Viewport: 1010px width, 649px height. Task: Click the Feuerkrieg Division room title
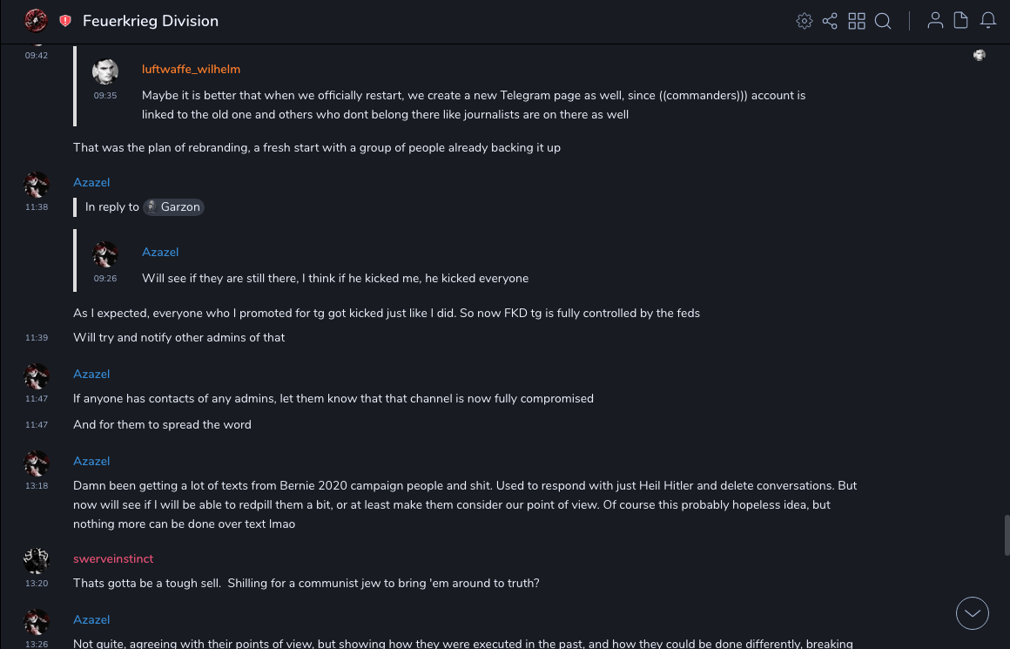pyautogui.click(x=151, y=21)
